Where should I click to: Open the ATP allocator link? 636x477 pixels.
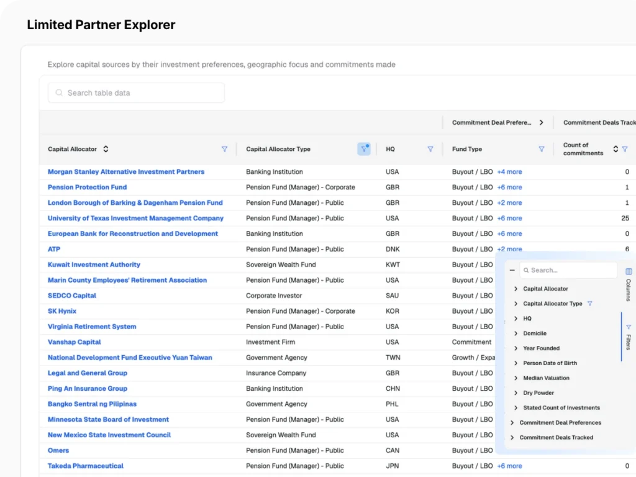pyautogui.click(x=54, y=249)
